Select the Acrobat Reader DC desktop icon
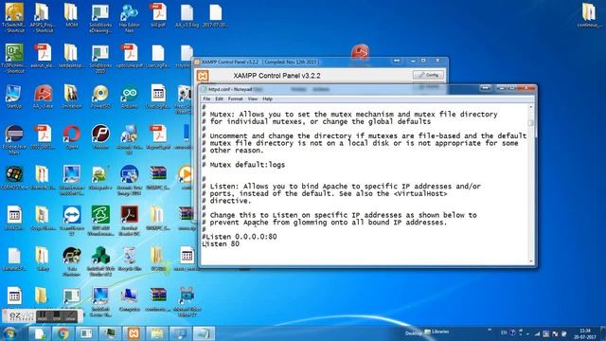Image resolution: width=606 pixels, height=341 pixels. (129, 221)
